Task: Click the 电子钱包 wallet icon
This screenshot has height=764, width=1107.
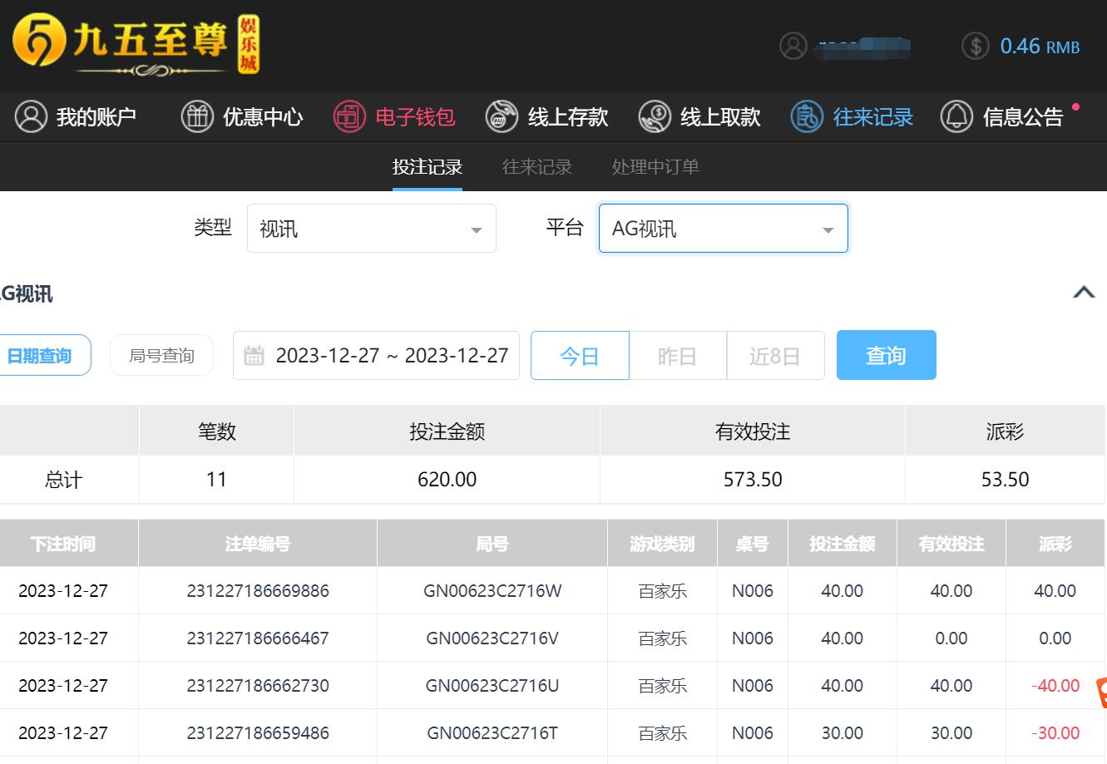Action: (x=349, y=116)
